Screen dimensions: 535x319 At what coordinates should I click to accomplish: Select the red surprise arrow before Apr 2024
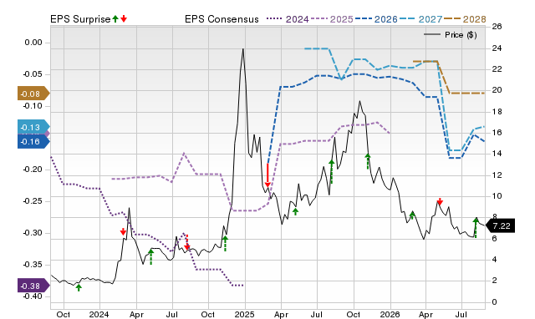(x=123, y=231)
